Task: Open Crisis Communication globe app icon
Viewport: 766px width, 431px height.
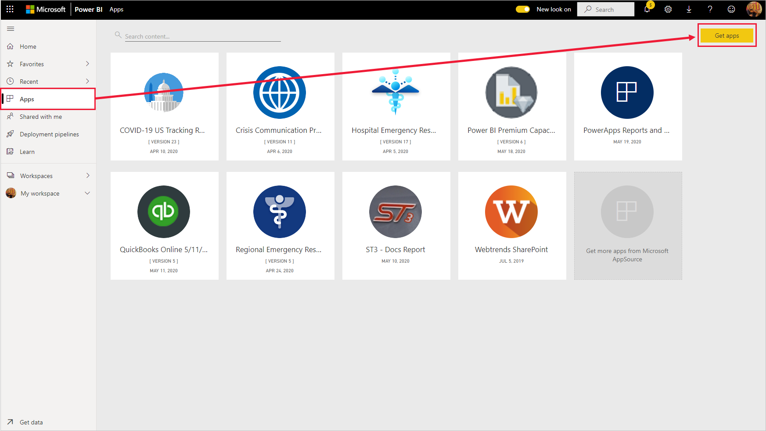Action: (280, 93)
